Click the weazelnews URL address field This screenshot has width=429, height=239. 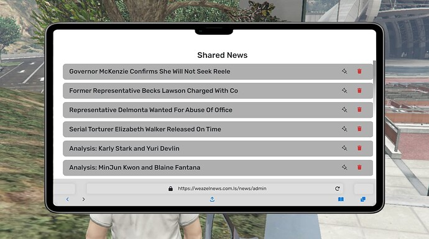click(x=215, y=189)
